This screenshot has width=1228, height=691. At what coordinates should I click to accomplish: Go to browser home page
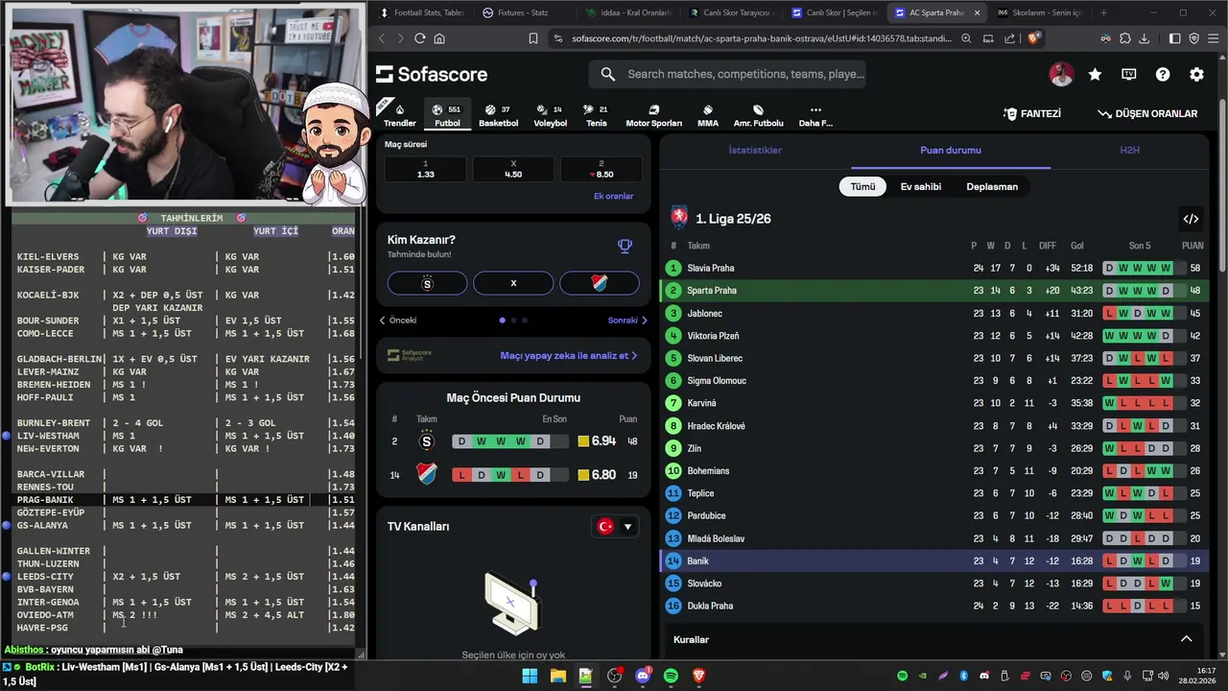pos(439,38)
